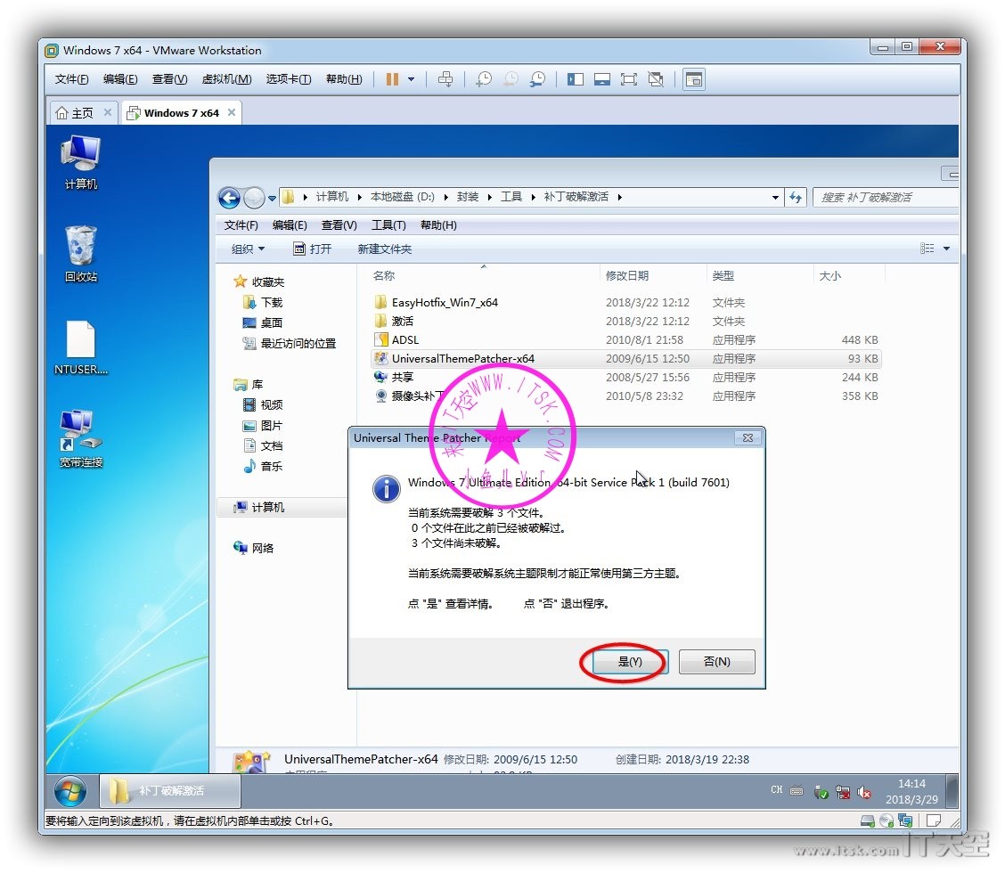The image size is (1005, 873).
Task: Open the 组织 dropdown in Explorer toolbar
Action: 249,249
